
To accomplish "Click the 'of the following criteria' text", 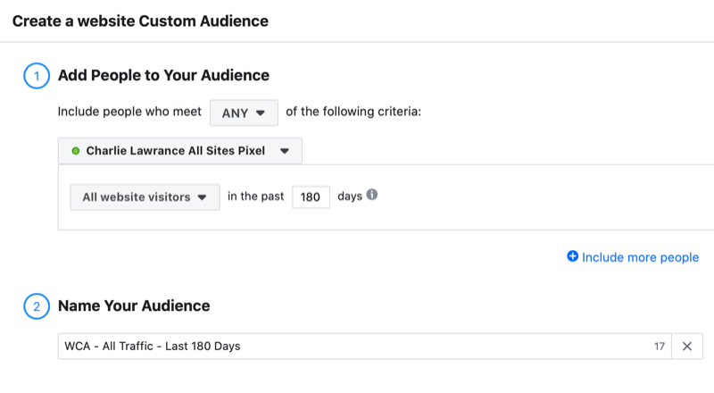I will 353,113.
